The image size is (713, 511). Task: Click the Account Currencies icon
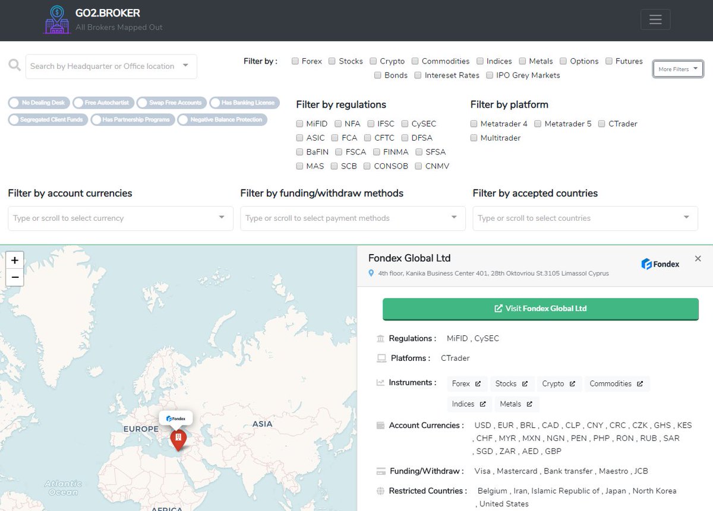click(x=381, y=426)
